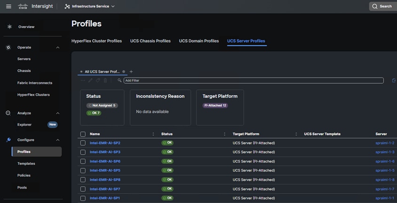Open Policies under Configure

[x=24, y=175]
